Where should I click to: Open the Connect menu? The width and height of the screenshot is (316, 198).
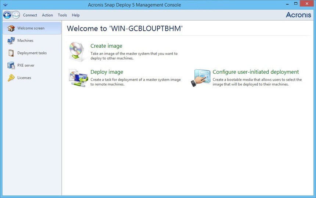(x=30, y=15)
